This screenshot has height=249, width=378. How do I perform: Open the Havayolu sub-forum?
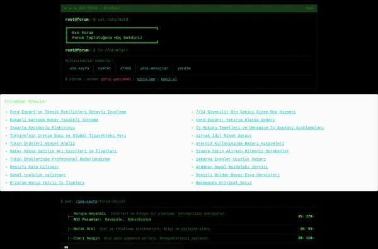(114, 219)
